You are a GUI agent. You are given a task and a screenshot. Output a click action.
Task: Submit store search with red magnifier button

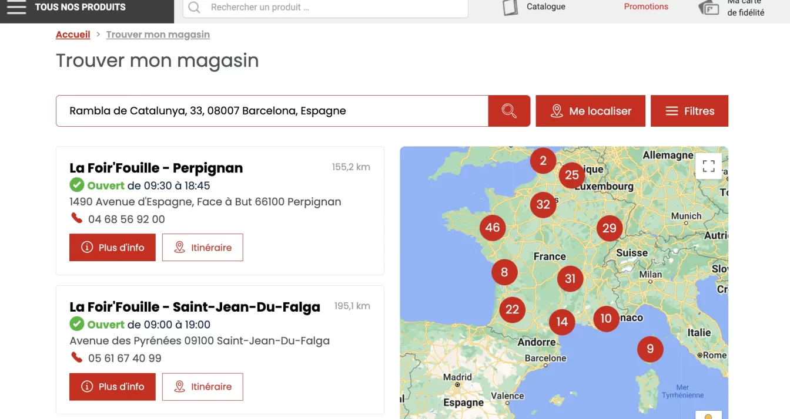coord(509,111)
